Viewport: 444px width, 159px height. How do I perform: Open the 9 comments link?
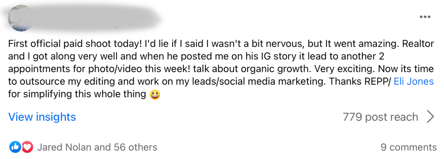(x=408, y=147)
